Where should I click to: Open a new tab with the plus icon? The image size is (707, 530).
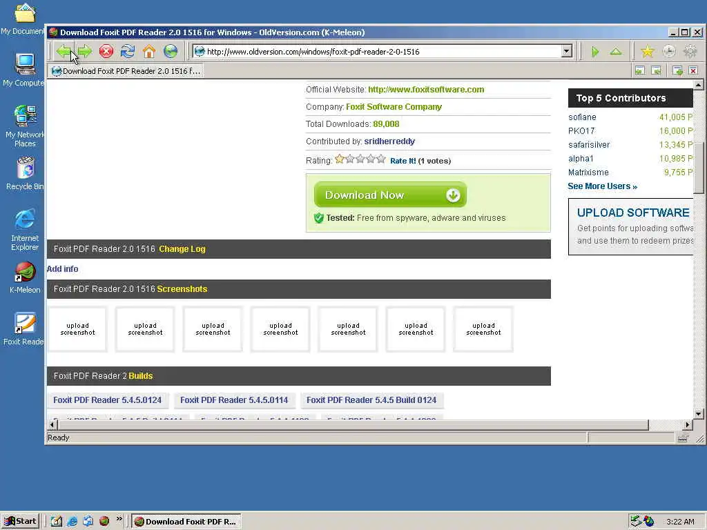[x=677, y=70]
